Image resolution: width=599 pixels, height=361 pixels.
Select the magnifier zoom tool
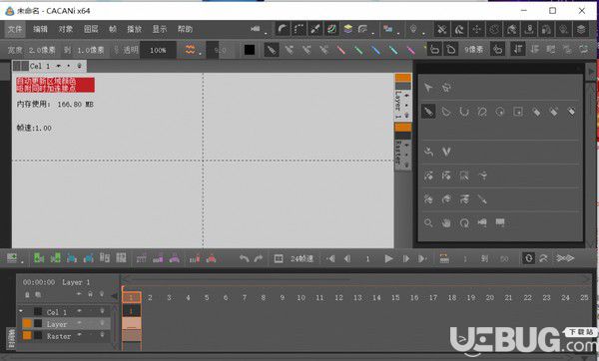428,222
